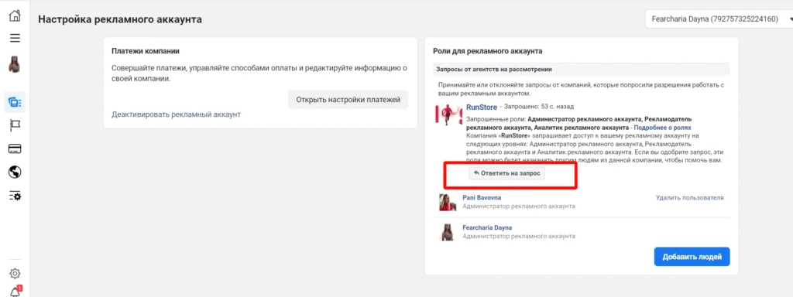Open the Pani Bavovna profile name
Image resolution: width=793 pixels, height=297 pixels.
click(482, 197)
